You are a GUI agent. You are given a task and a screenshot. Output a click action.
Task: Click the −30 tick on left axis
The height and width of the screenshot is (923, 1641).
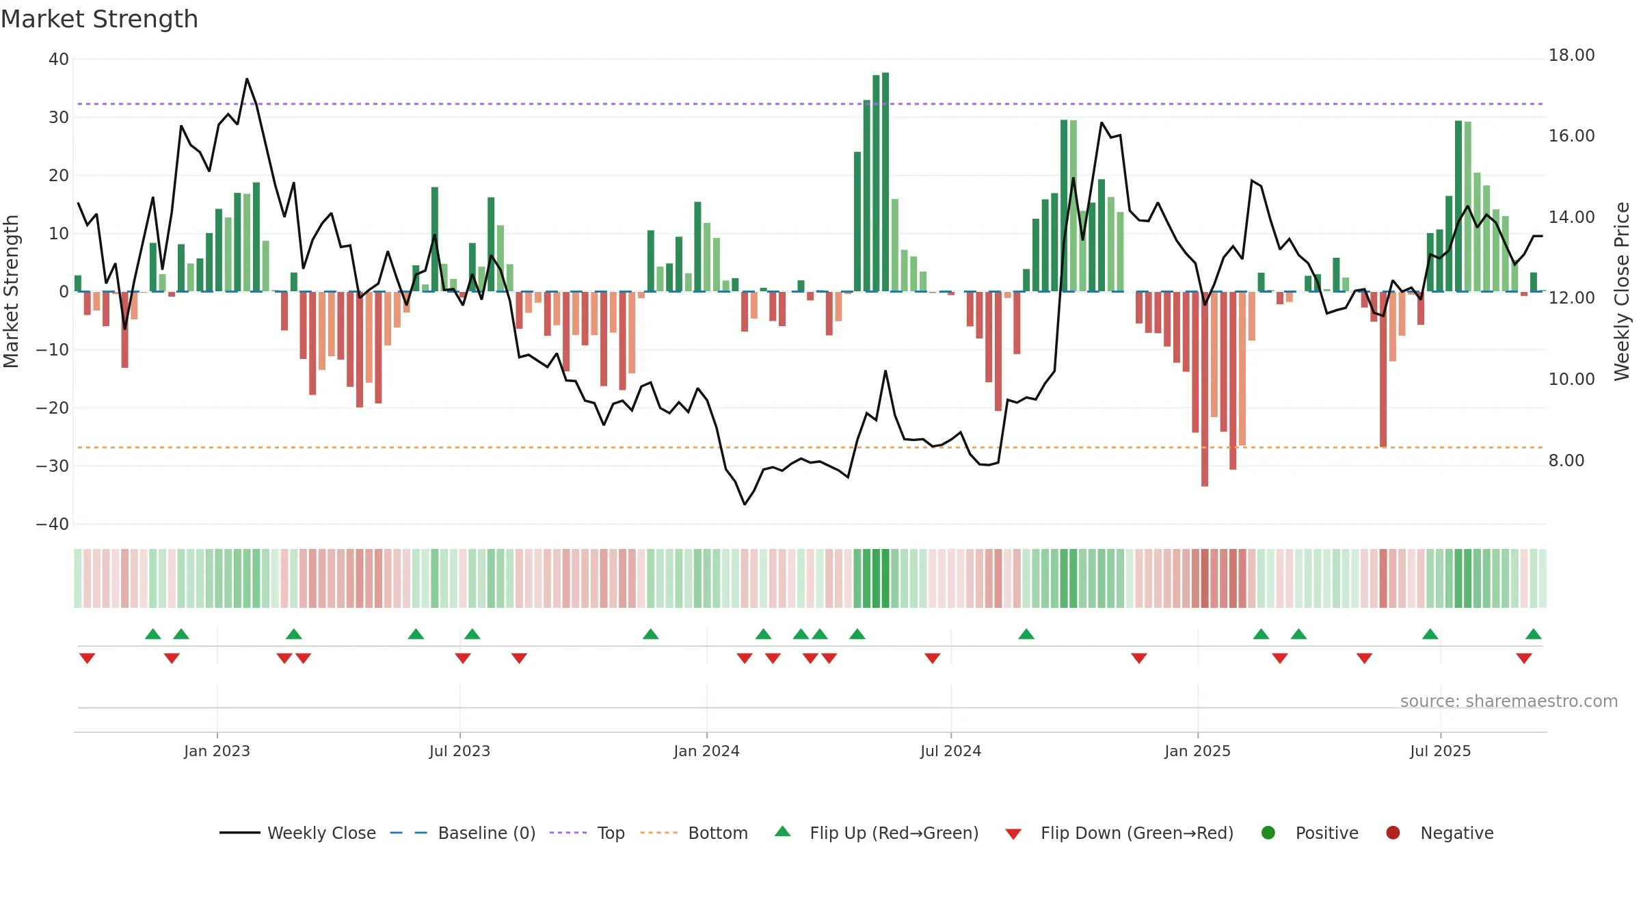pos(53,466)
